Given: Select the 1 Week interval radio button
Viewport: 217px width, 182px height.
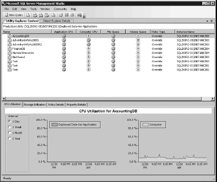Looking at the screenshot, I should (10, 127).
